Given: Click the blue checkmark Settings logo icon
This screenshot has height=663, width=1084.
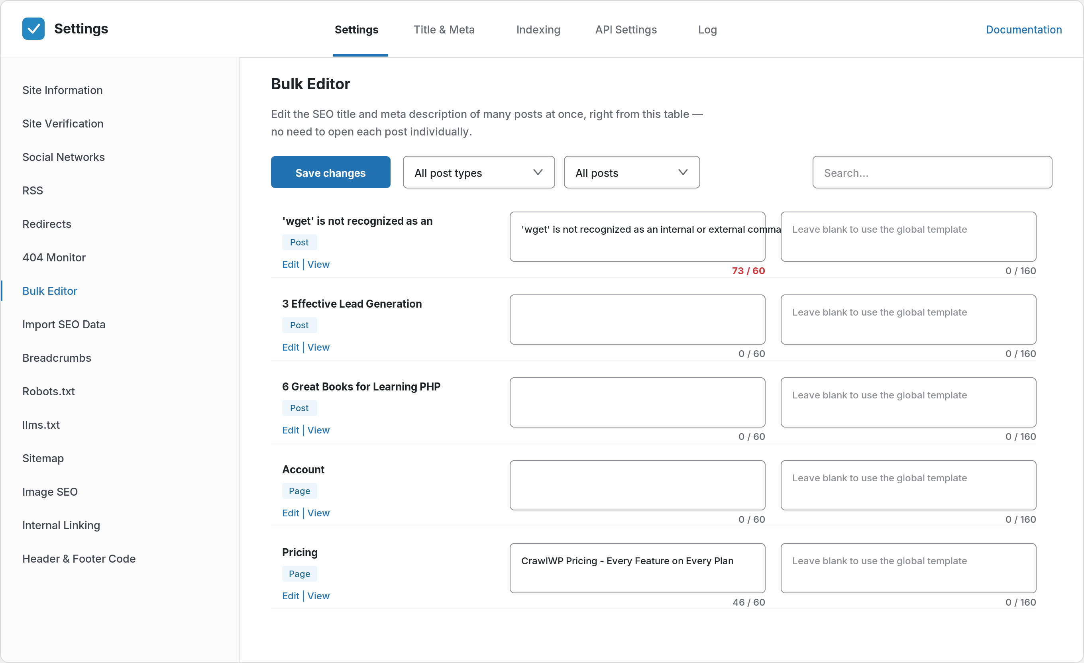Looking at the screenshot, I should coord(33,29).
